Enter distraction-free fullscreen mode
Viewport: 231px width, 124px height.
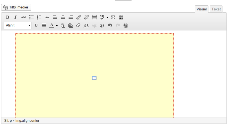pyautogui.click(x=113, y=17)
